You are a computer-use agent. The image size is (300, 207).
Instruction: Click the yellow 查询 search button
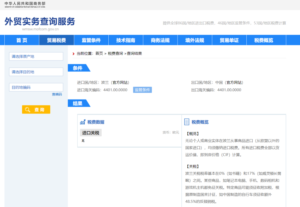36,109
